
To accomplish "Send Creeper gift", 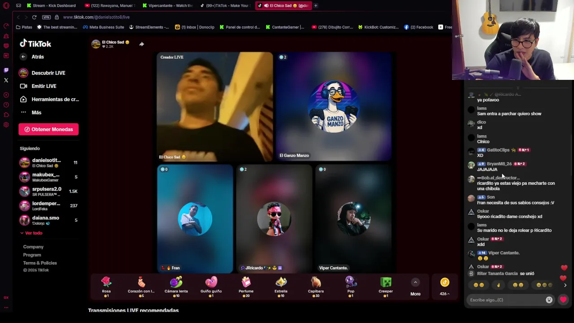I will click(x=386, y=287).
